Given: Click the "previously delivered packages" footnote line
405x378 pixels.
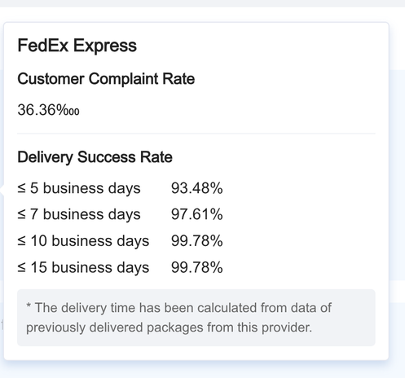Looking at the screenshot, I should coord(169,327).
